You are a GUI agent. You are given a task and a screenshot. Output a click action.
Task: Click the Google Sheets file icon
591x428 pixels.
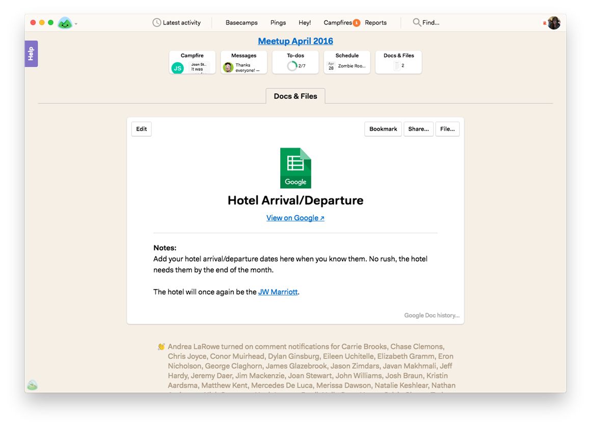point(295,168)
